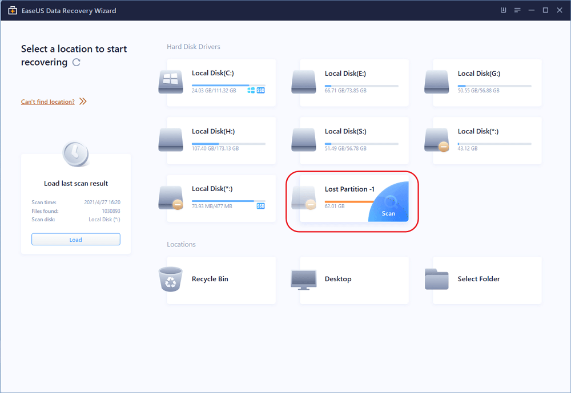571x393 pixels.
Task: Click the Local Disk(C:) usage bar
Action: click(229, 86)
